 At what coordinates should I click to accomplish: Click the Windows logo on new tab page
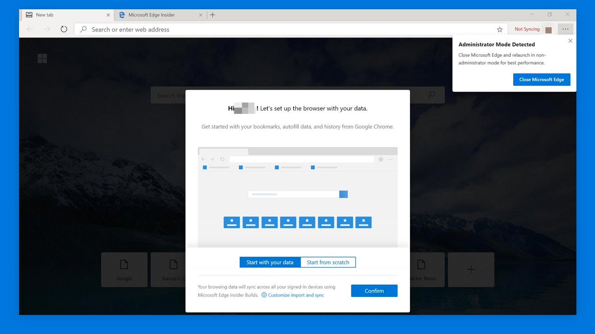(42, 58)
